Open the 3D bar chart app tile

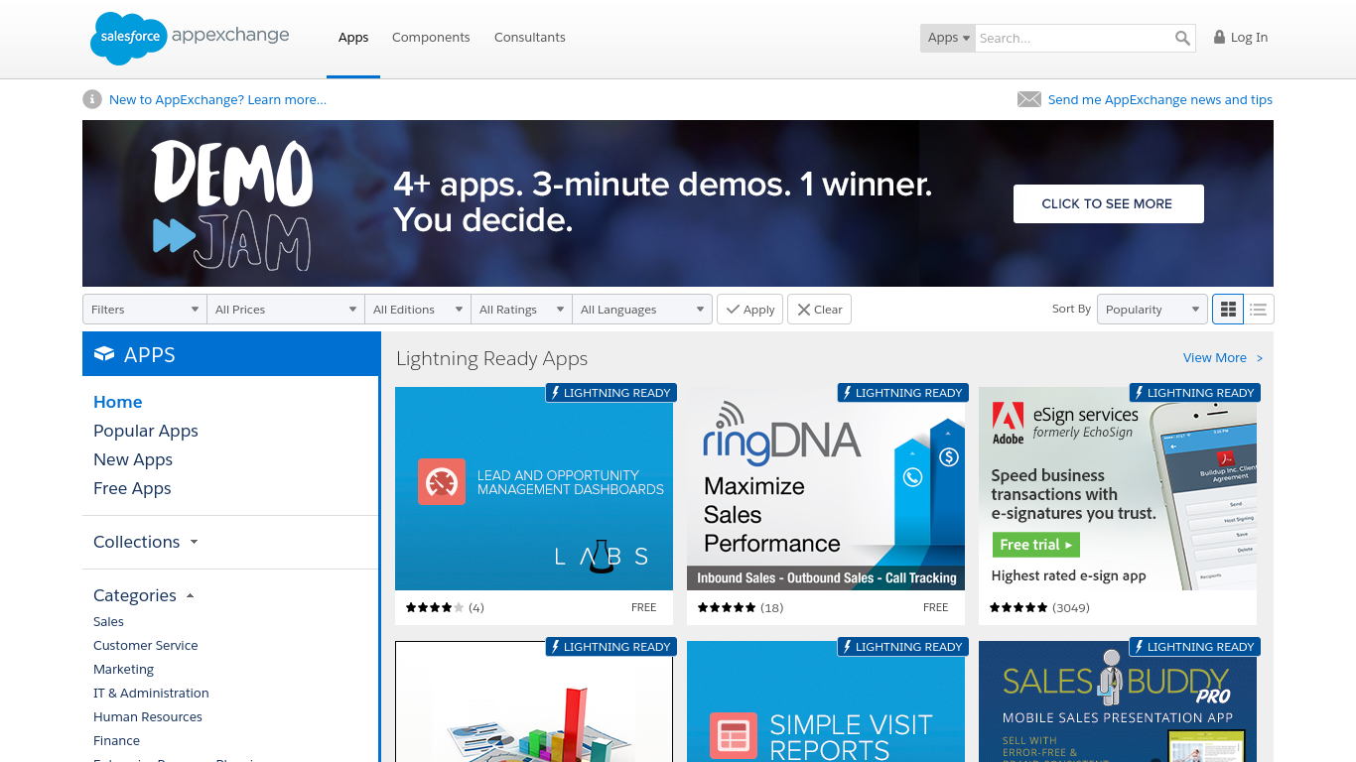[534, 701]
